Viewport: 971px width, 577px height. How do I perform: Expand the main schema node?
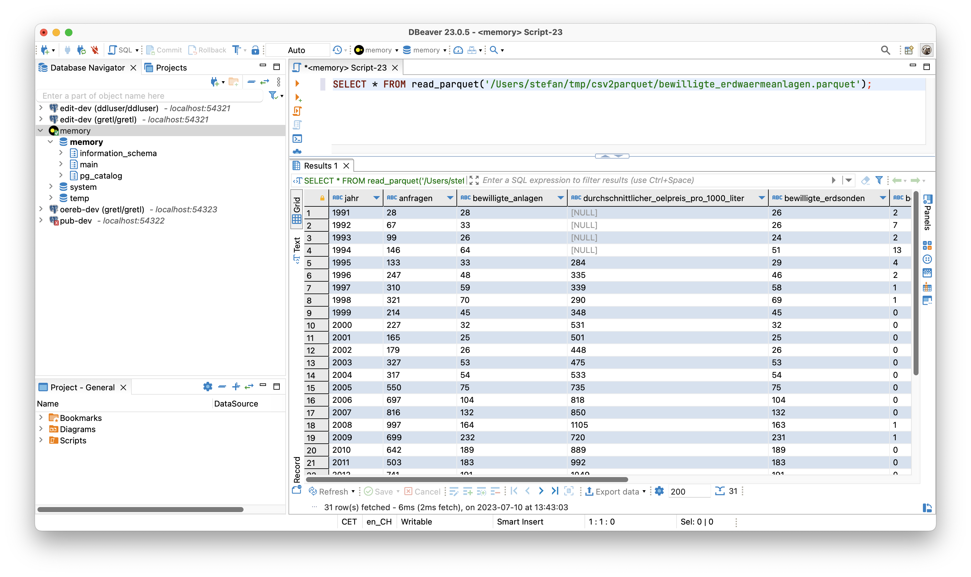click(61, 164)
